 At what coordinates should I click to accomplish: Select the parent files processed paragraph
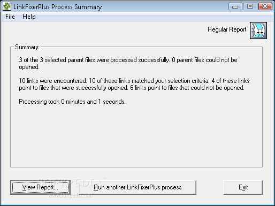(128, 63)
